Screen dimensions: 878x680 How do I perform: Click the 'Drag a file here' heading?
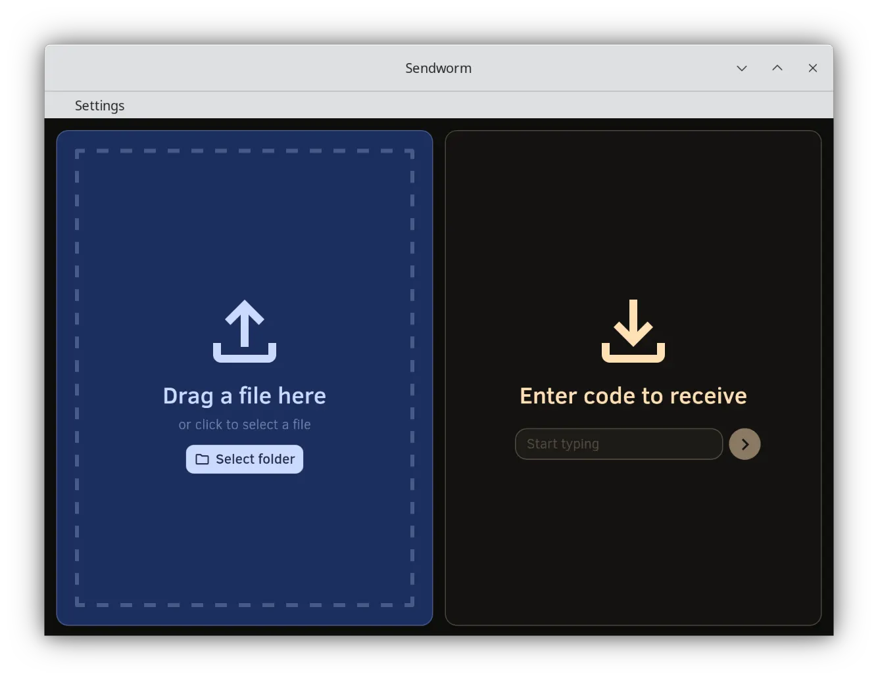point(245,396)
